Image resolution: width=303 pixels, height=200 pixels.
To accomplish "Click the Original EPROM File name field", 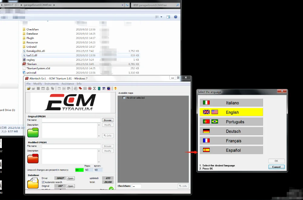I will click(x=71, y=120).
